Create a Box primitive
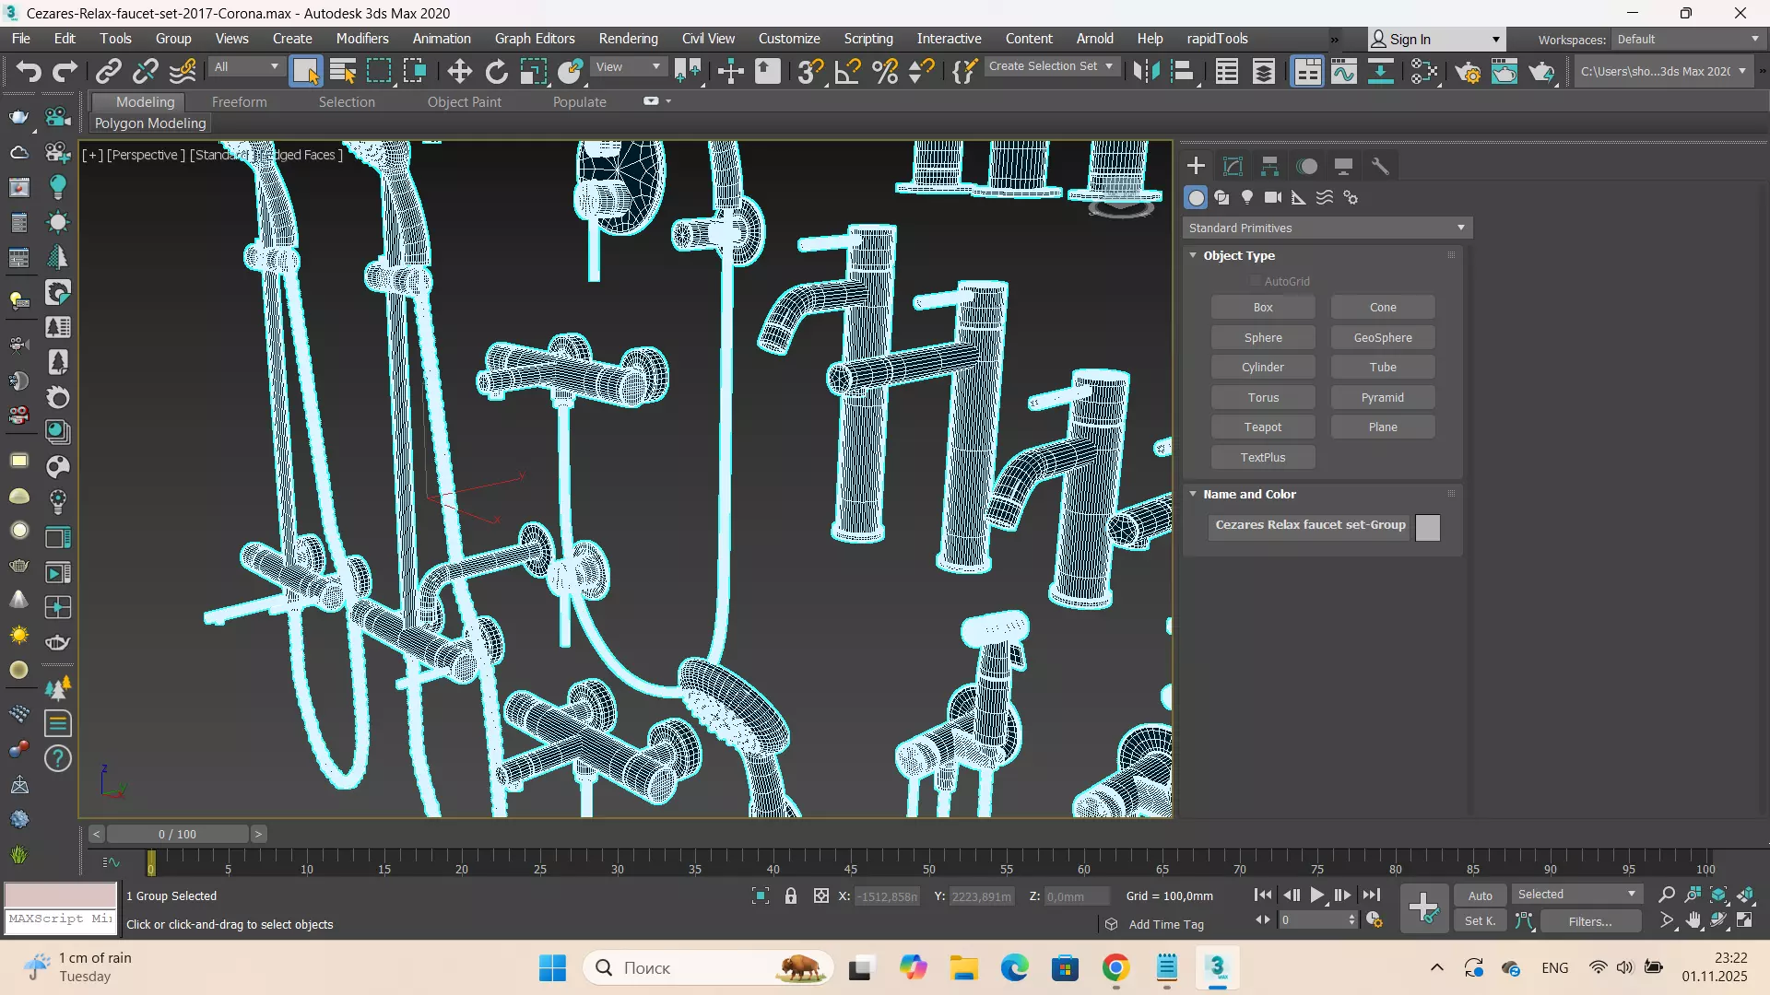 tap(1263, 308)
